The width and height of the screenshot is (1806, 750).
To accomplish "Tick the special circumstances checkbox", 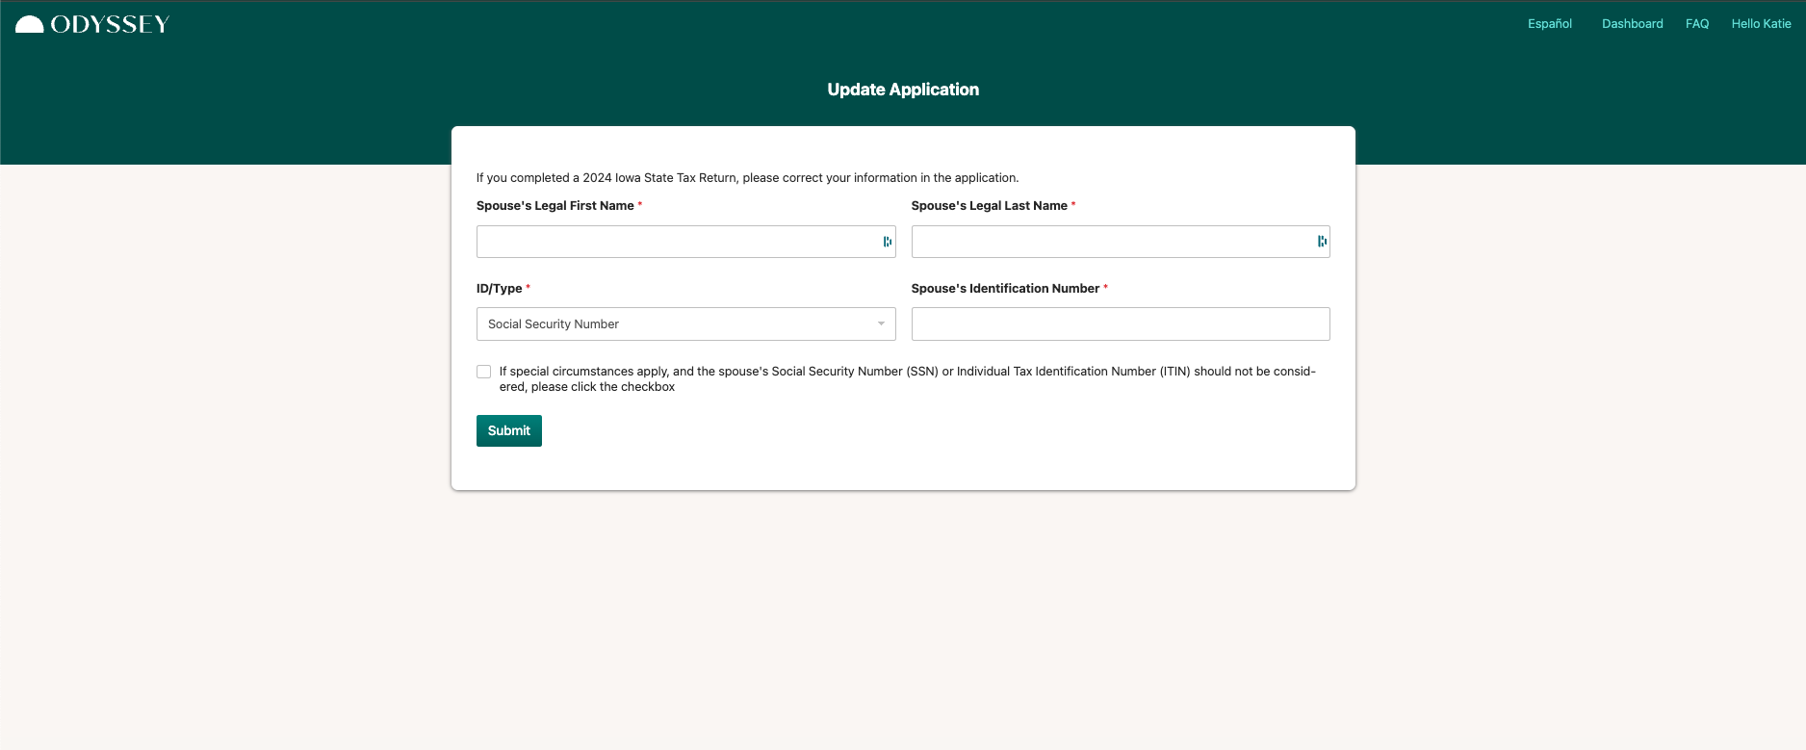I will click(484, 372).
